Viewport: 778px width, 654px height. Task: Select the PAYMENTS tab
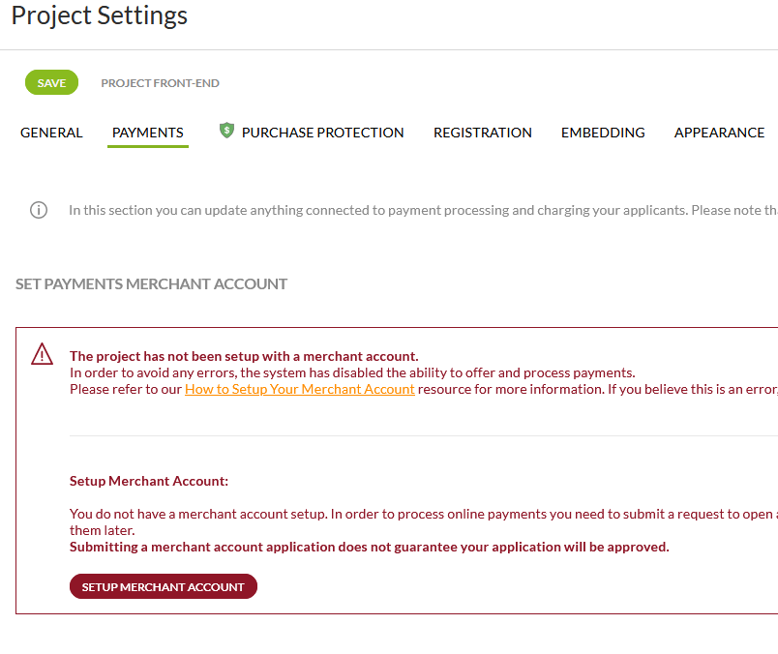pyautogui.click(x=148, y=133)
